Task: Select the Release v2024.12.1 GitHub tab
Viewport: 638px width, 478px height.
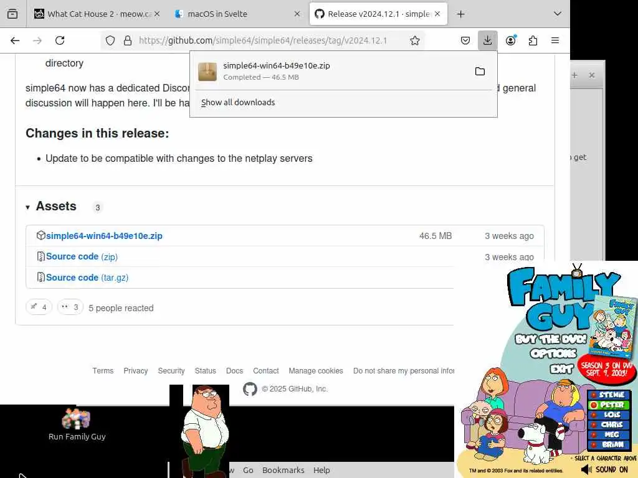Action: point(378,14)
